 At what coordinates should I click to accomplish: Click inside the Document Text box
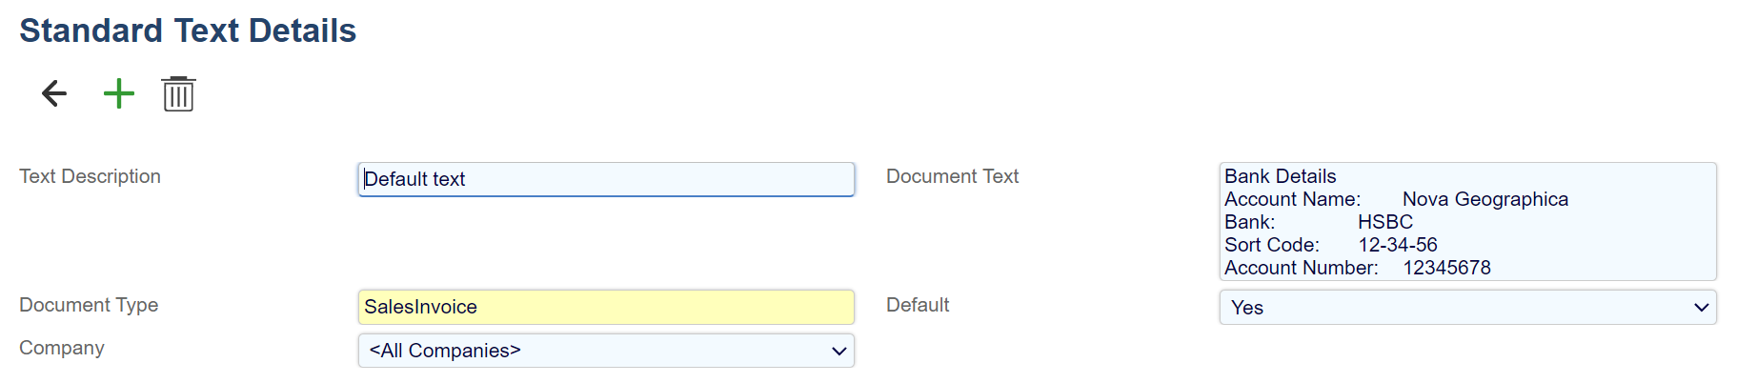pos(1620,229)
